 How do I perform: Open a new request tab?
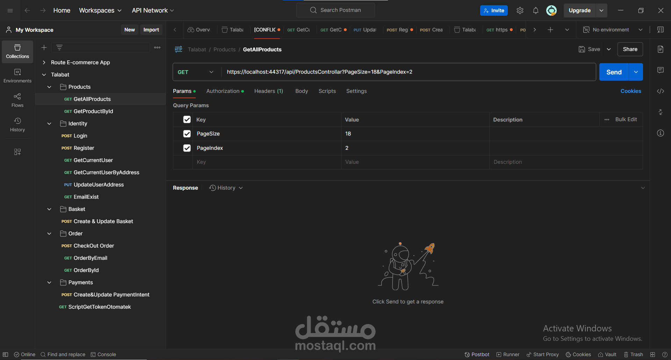pyautogui.click(x=550, y=30)
